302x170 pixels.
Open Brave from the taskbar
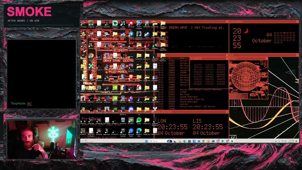coord(208,141)
